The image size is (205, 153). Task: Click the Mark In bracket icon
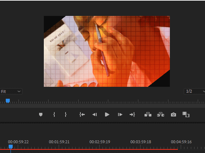(x=54, y=115)
